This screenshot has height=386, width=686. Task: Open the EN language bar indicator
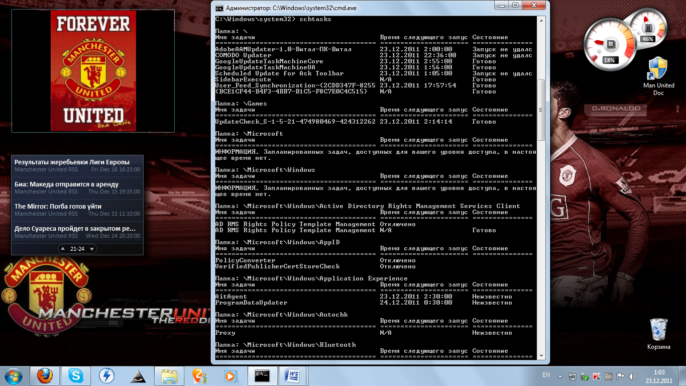coord(546,375)
